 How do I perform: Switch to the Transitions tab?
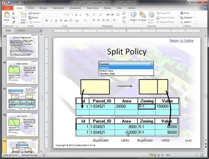coord(58,8)
